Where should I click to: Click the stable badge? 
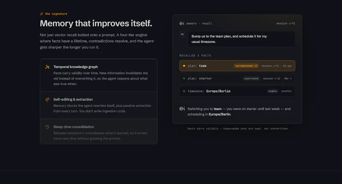(272, 91)
